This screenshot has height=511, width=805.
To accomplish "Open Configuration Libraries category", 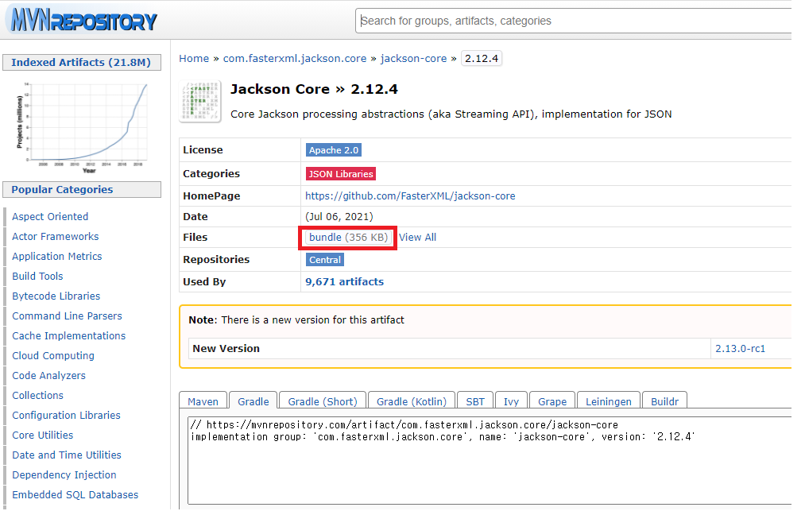I will coord(66,416).
